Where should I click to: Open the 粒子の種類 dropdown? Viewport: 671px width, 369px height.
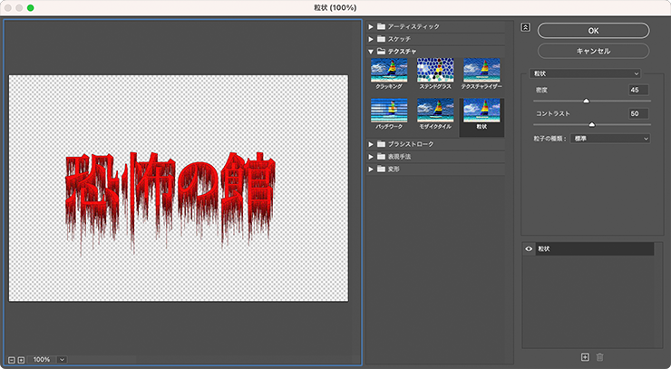coord(612,138)
